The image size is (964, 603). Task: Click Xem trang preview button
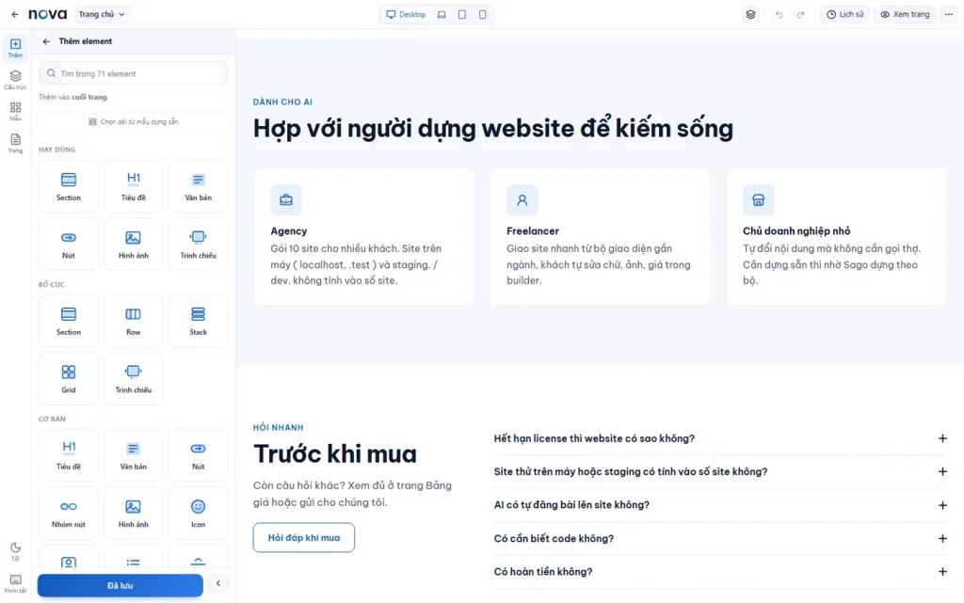905,14
